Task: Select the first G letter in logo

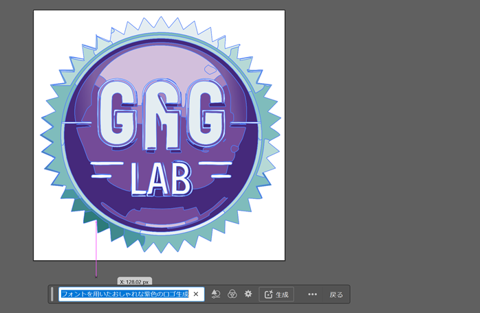Action: pyautogui.click(x=115, y=115)
